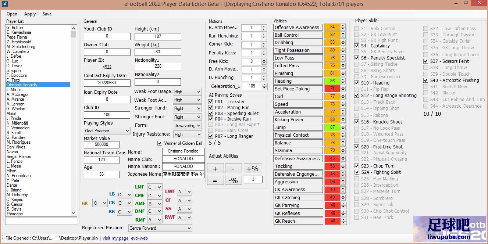Click the Japanese Name text field
This screenshot has height=244, width=488.
184,174
